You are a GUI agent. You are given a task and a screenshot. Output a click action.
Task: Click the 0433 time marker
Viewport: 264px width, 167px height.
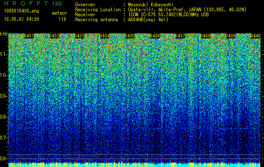(79, 36)
